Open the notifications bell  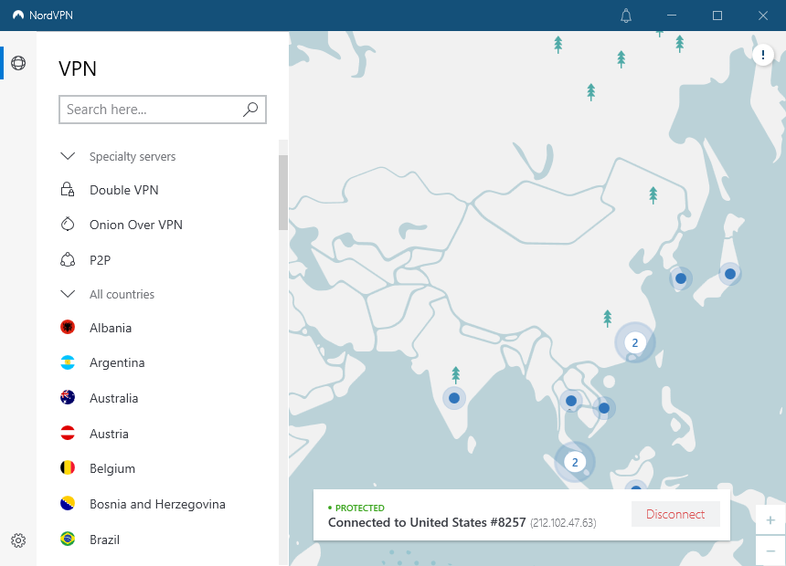[625, 16]
